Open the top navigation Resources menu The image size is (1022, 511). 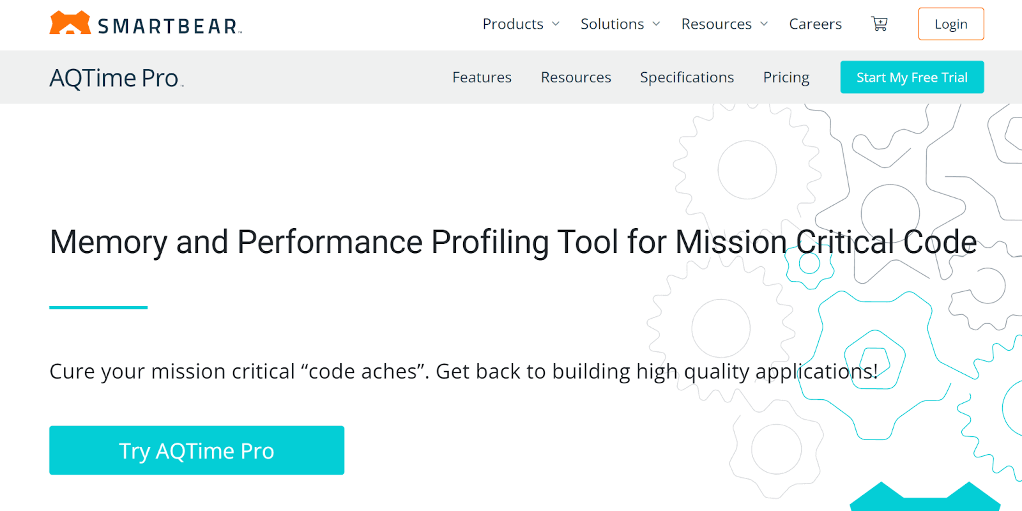[716, 24]
